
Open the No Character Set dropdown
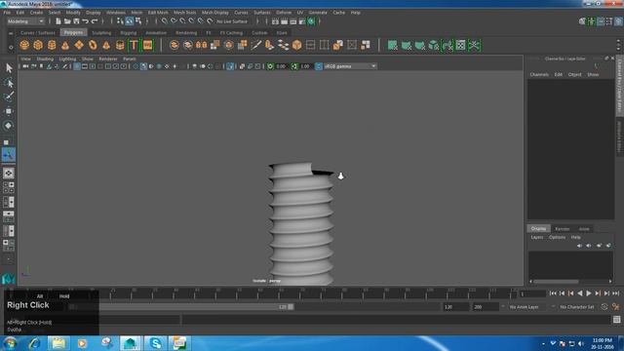[576, 307]
